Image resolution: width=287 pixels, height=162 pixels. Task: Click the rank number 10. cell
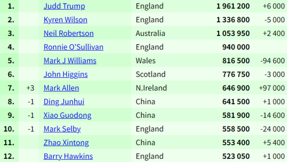tap(9, 129)
